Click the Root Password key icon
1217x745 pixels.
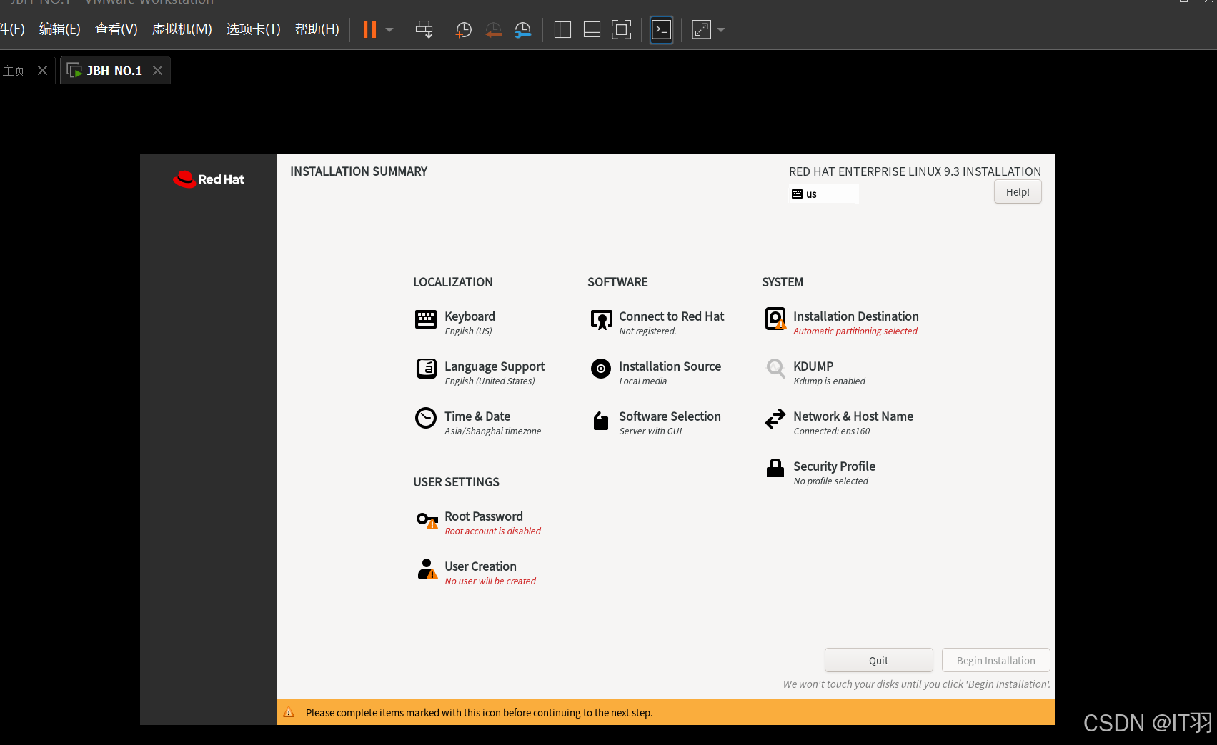427,520
